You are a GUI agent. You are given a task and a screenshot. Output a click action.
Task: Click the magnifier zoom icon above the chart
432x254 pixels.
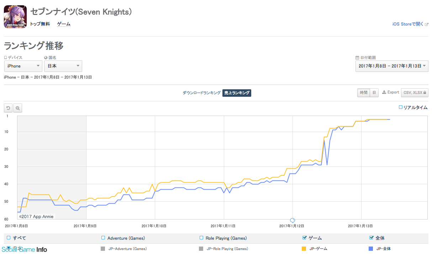point(18,108)
